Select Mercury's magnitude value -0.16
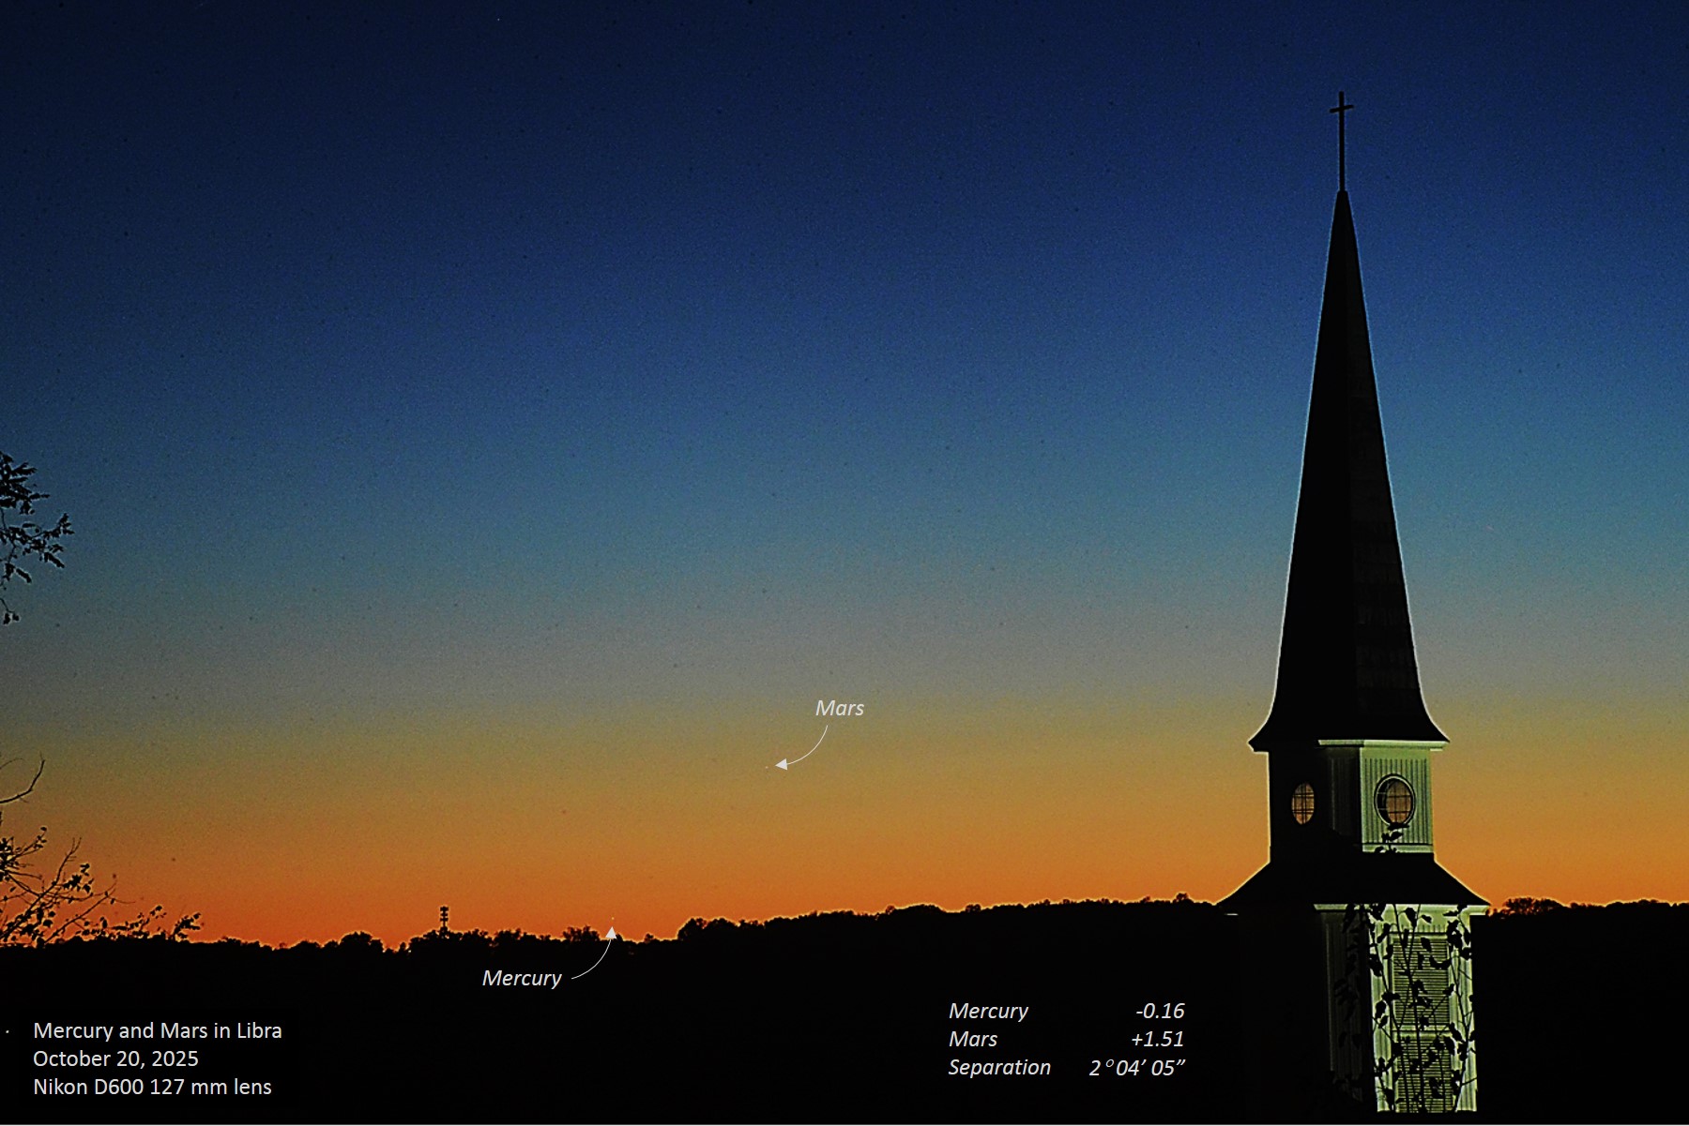The image size is (1689, 1126). coord(1160,1011)
